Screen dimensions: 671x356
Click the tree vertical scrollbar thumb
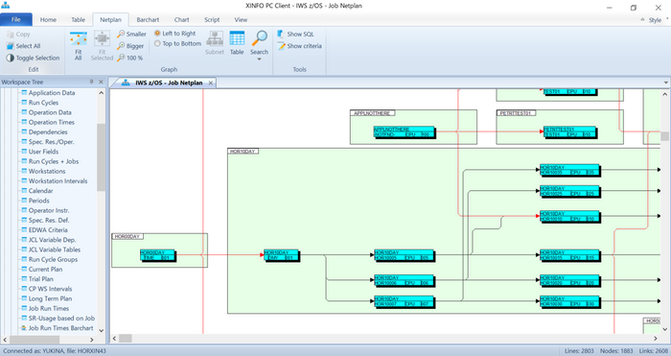pos(101,157)
